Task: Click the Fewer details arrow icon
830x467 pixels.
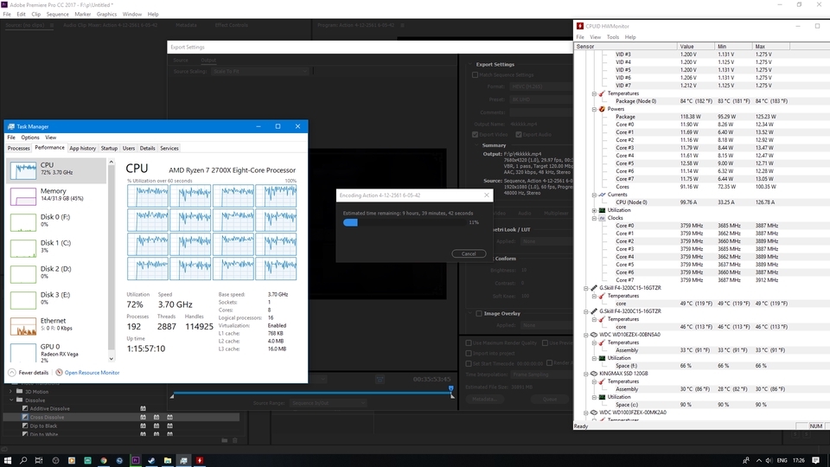Action: pos(11,372)
